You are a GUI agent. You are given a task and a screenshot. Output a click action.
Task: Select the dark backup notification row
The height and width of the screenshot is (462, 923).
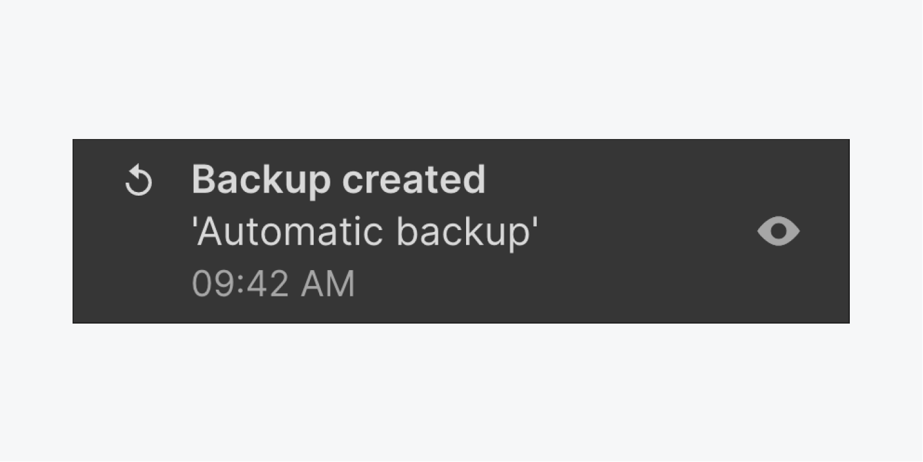(x=461, y=231)
